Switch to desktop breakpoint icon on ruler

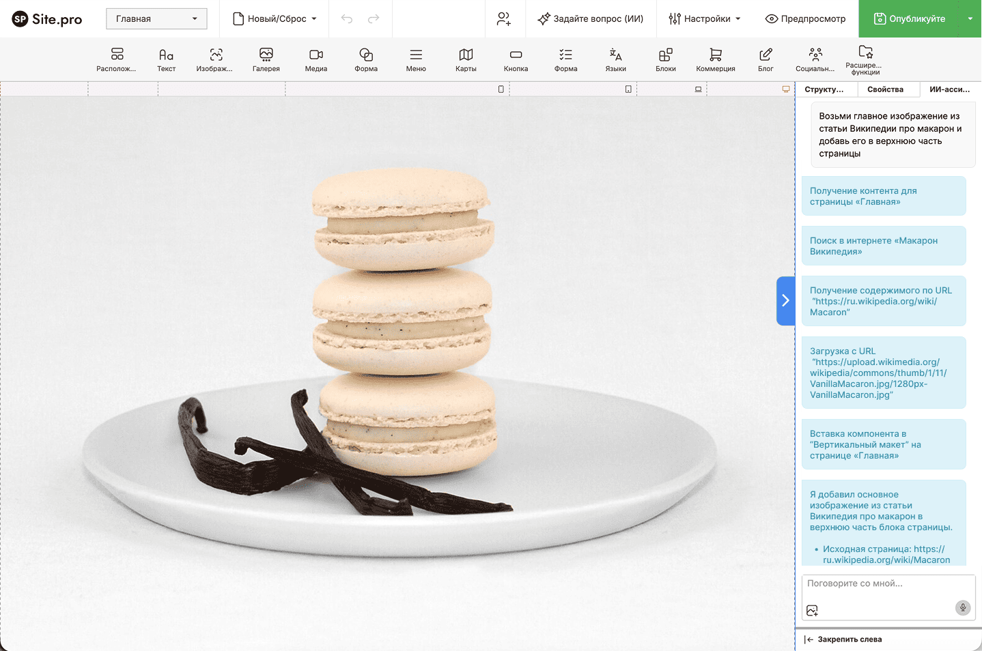coord(785,89)
